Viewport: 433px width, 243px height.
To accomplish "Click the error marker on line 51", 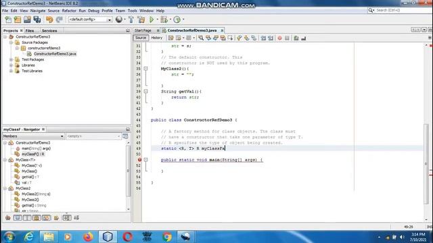I will coord(139,160).
